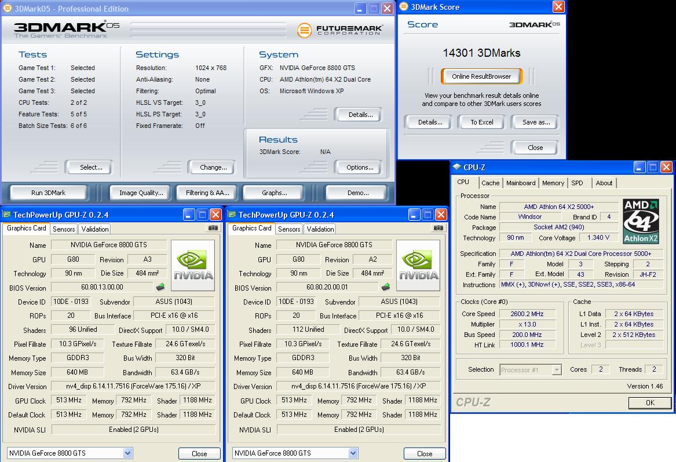Click the Run 3DMark button
This screenshot has height=462, width=676.
pyautogui.click(x=48, y=193)
